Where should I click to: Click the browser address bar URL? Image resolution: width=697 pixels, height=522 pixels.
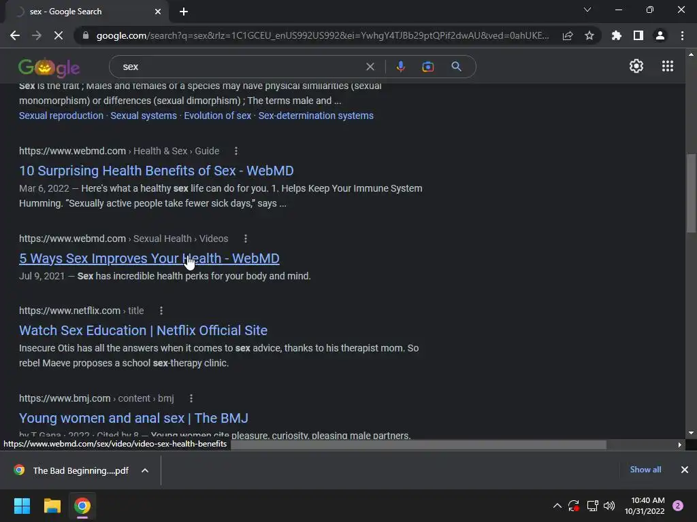pyautogui.click(x=322, y=35)
